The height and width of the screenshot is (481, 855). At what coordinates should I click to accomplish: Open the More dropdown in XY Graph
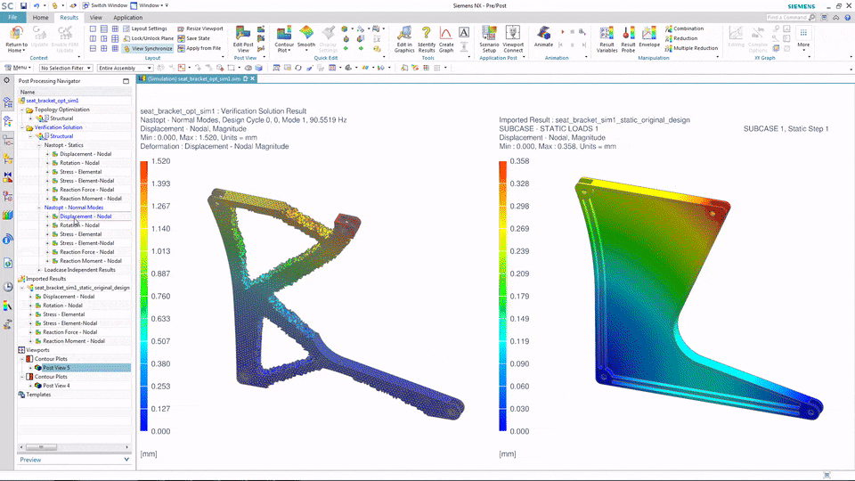pos(803,37)
